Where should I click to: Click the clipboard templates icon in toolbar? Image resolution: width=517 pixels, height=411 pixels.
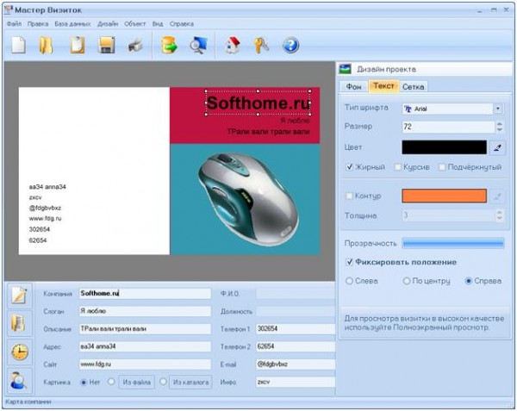(78, 45)
